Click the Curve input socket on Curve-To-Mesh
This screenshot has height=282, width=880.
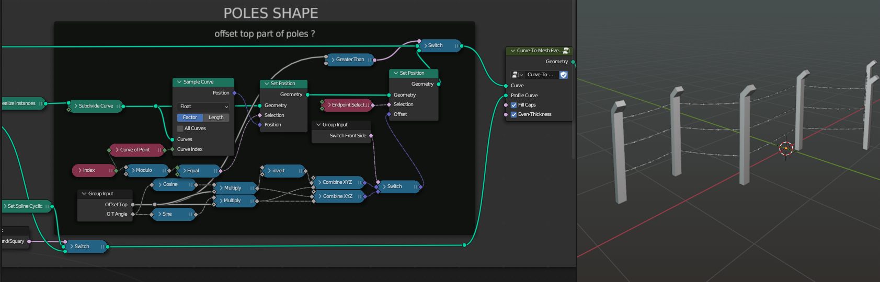506,86
